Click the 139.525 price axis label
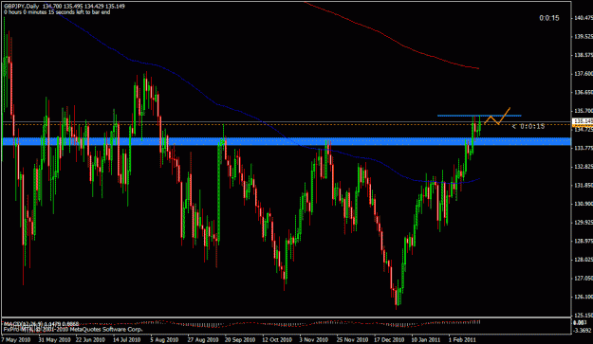The height and width of the screenshot is (344, 593). [x=584, y=37]
